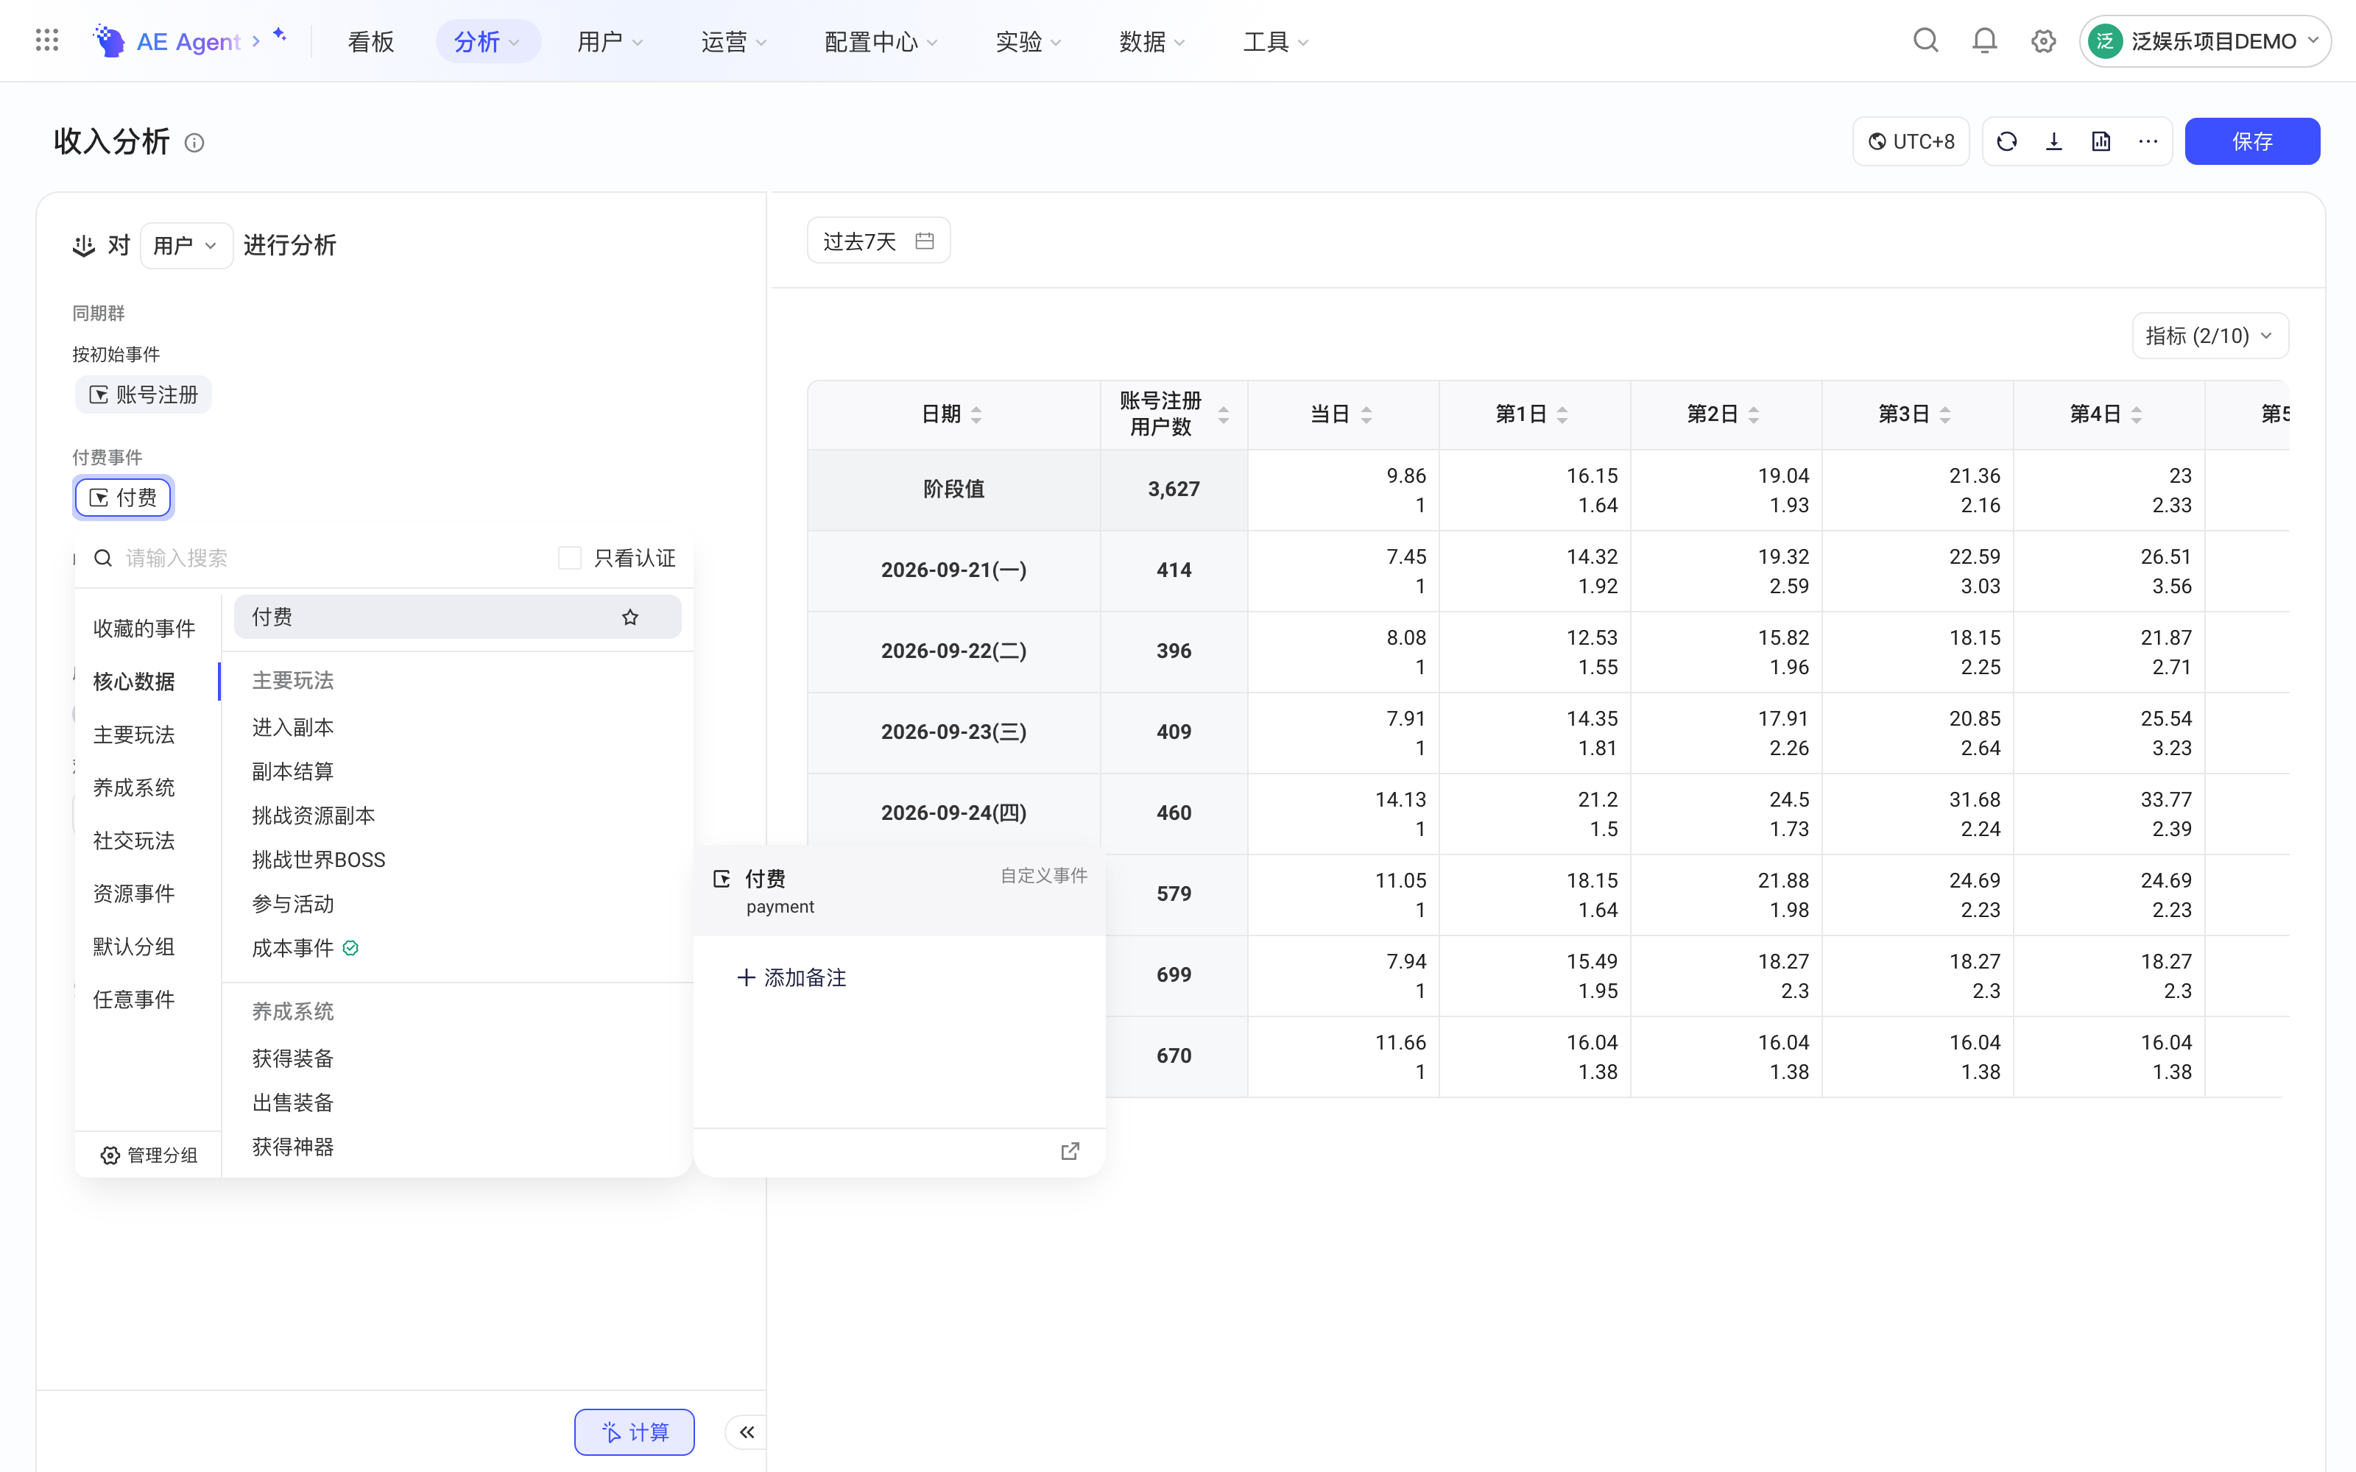The width and height of the screenshot is (2356, 1472).
Task: Open the 指标 (2/10) dropdown
Action: pyautogui.click(x=2210, y=336)
